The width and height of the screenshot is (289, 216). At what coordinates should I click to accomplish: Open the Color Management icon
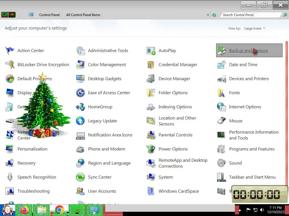80,65
